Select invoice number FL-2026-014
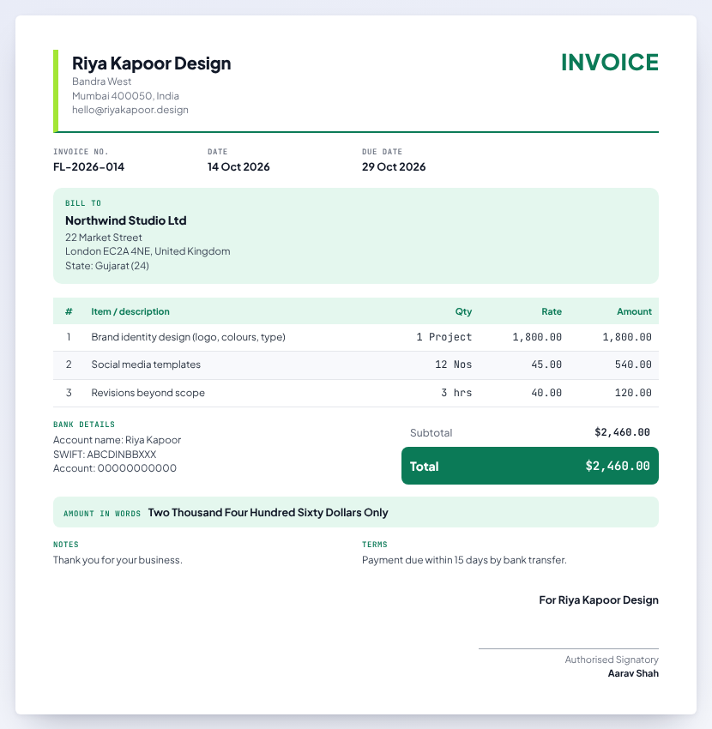712x729 pixels. (x=88, y=167)
